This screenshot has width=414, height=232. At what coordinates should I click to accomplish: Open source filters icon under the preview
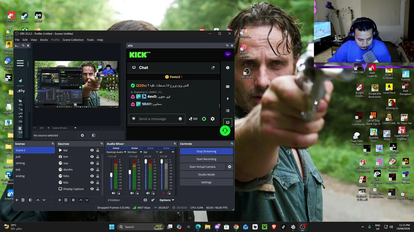click(93, 135)
